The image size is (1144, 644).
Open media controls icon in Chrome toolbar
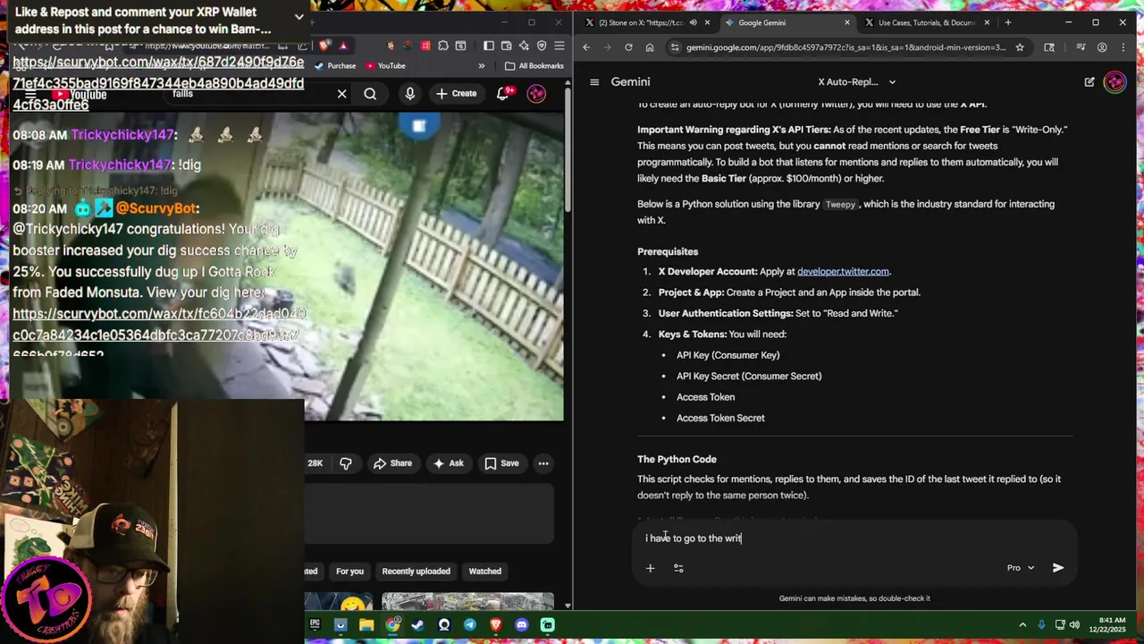click(x=1081, y=47)
